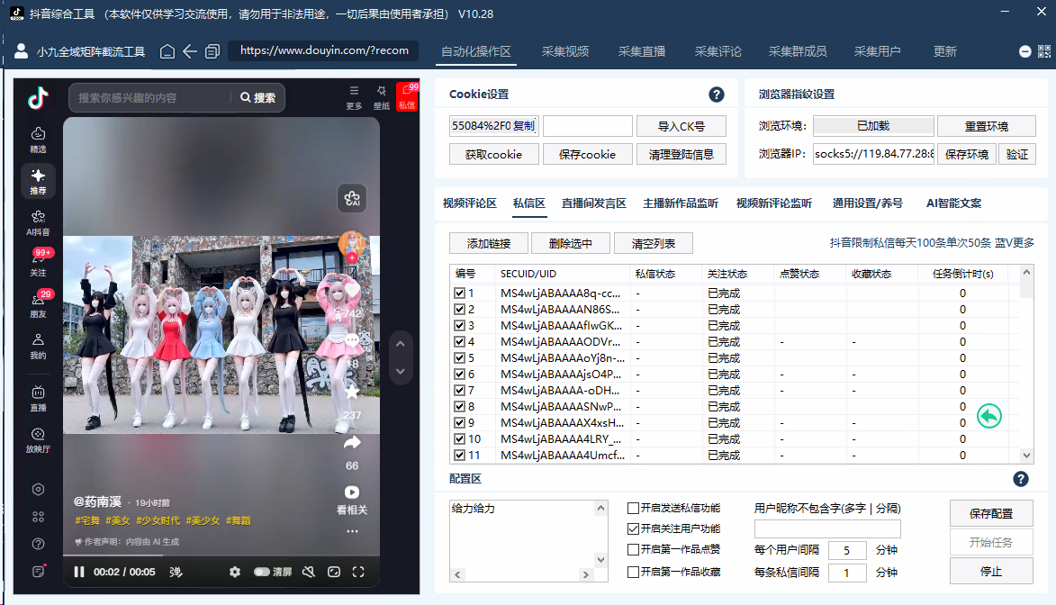Image resolution: width=1056 pixels, height=605 pixels.
Task: Toggle the 清屏 switch in video player
Action: tap(262, 572)
